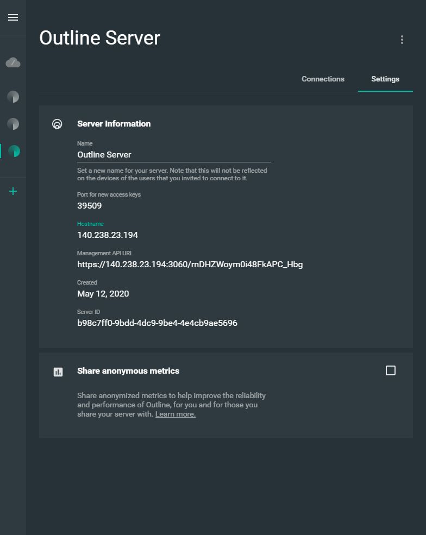Click the Share anonymous metrics heading
The width and height of the screenshot is (426, 535).
(x=128, y=371)
